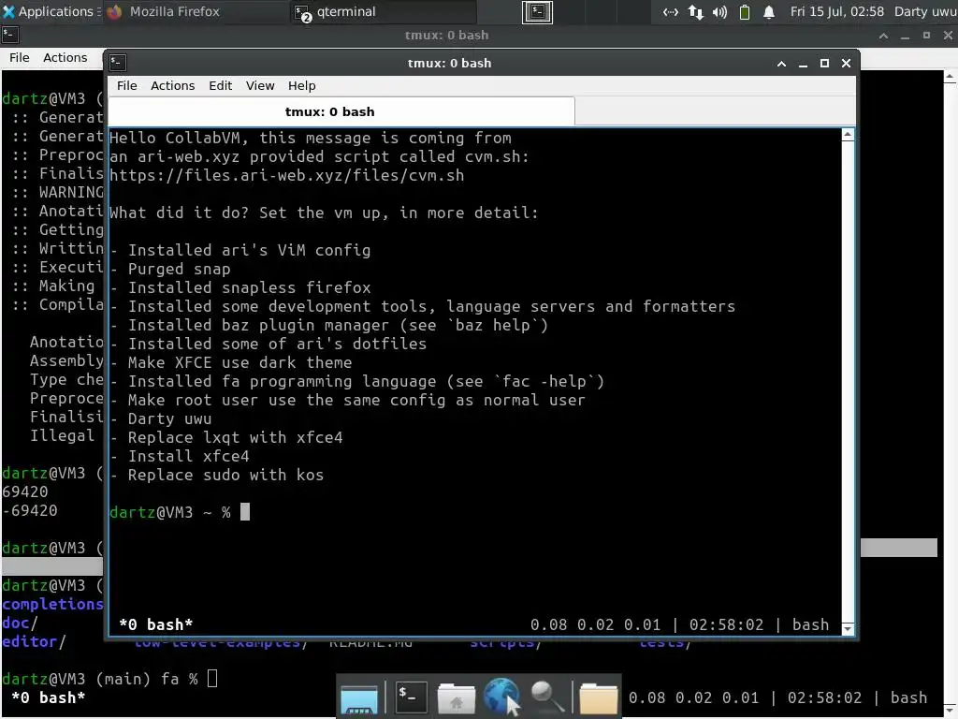
Task: Click the '*0 bash*' tmux status in front terminal
Action: (x=156, y=624)
